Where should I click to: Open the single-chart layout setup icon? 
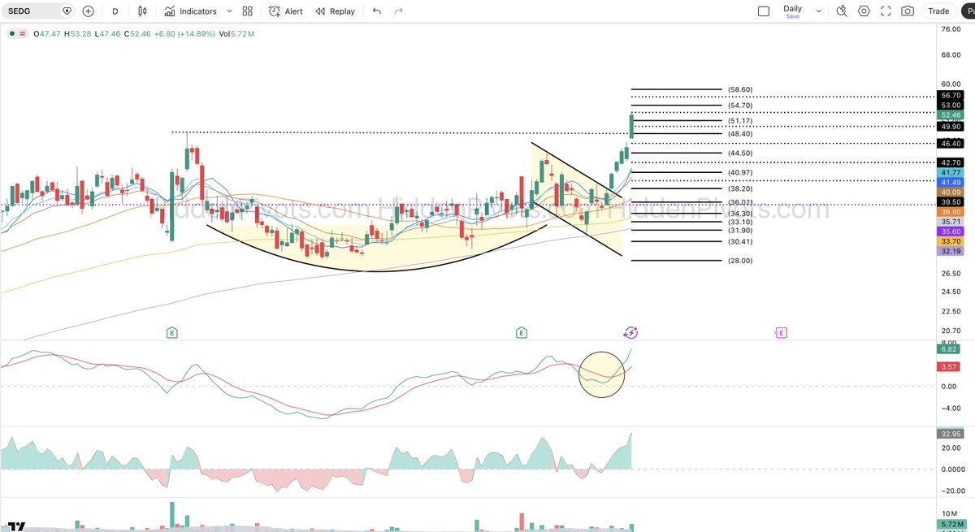[763, 11]
